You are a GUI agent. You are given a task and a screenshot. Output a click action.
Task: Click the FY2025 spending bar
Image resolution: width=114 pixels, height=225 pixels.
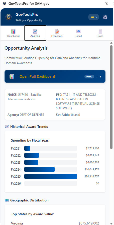(x=51, y=176)
